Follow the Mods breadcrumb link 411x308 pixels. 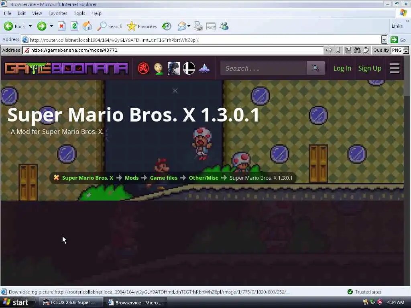pos(132,178)
